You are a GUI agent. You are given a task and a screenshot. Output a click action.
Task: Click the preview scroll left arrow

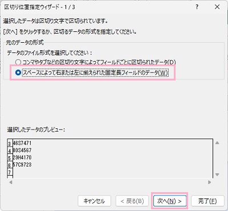(11, 182)
